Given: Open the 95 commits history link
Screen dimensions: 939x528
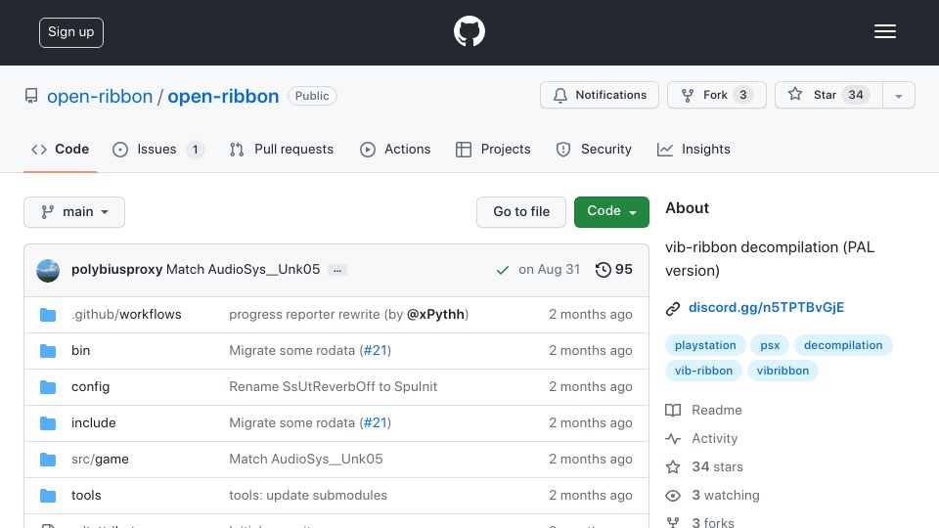Looking at the screenshot, I should [x=614, y=270].
